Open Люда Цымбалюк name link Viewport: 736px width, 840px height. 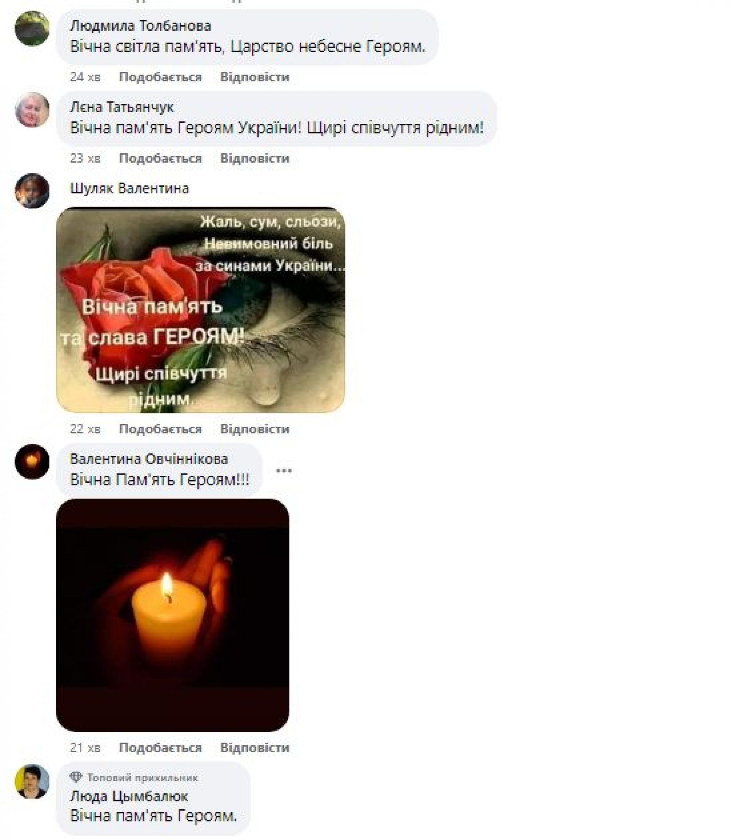coord(128,796)
